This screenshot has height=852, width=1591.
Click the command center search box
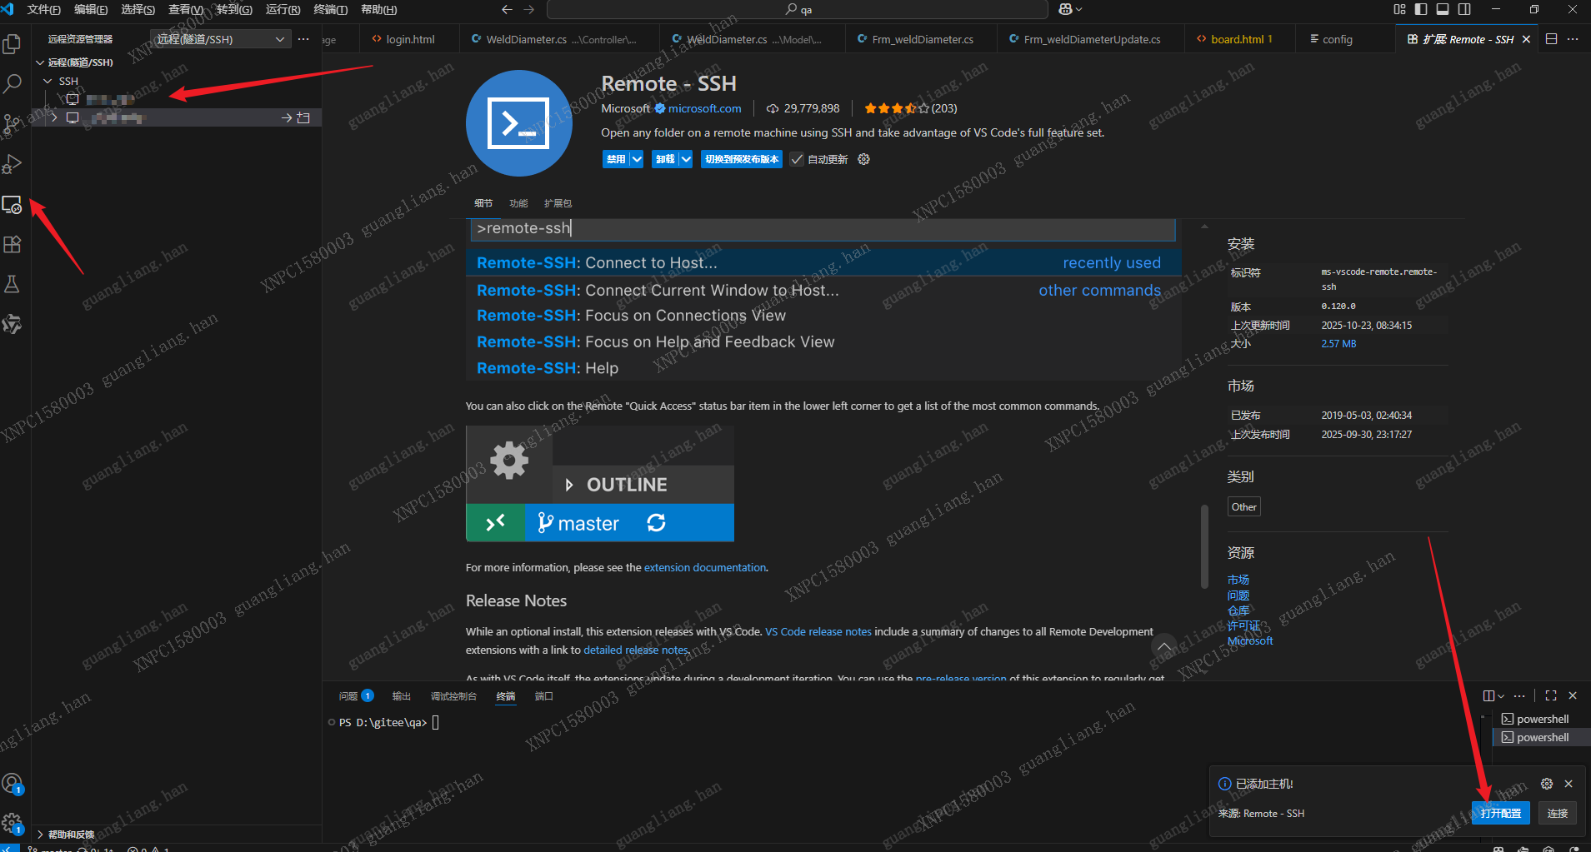pos(797,9)
